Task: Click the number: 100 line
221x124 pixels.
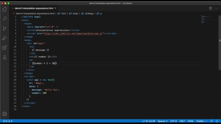Action: (39, 93)
